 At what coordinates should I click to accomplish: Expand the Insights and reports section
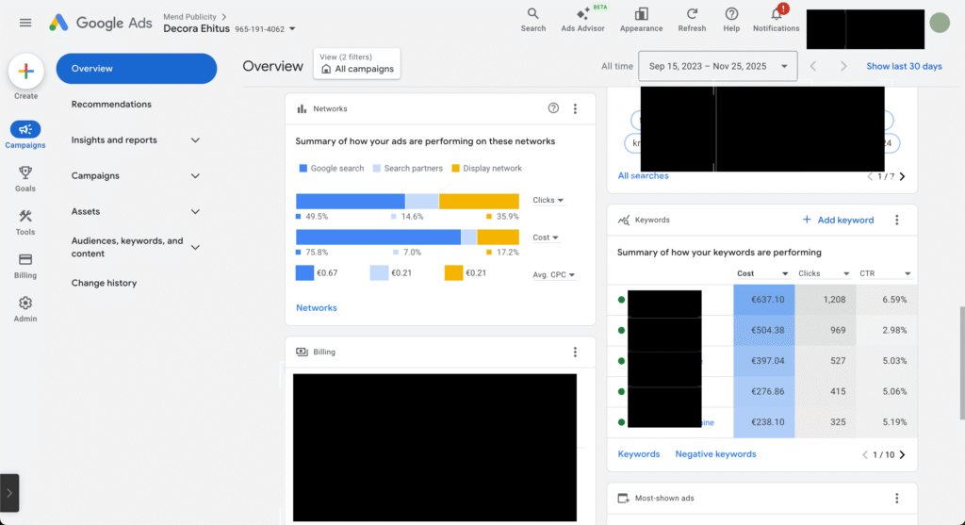195,140
